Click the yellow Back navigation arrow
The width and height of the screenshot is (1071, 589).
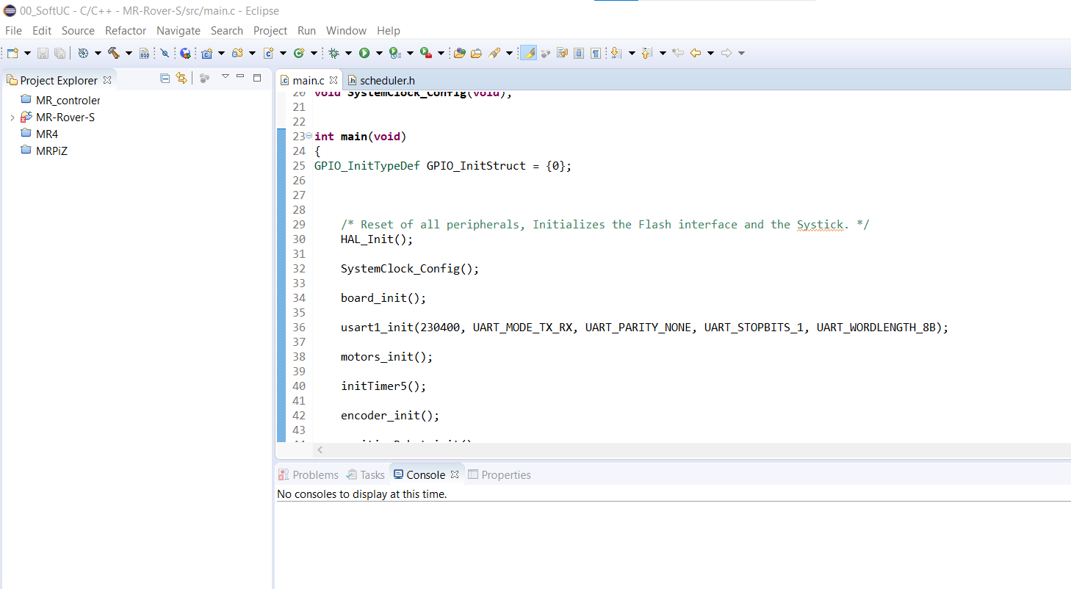(696, 53)
